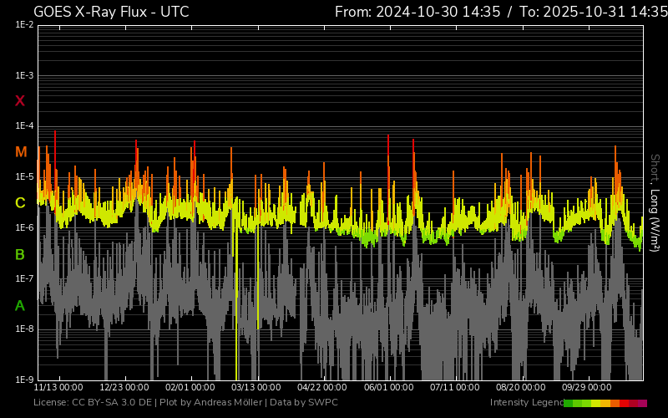Click the green B flare class label
This screenshot has height=418, width=668.
20,254
